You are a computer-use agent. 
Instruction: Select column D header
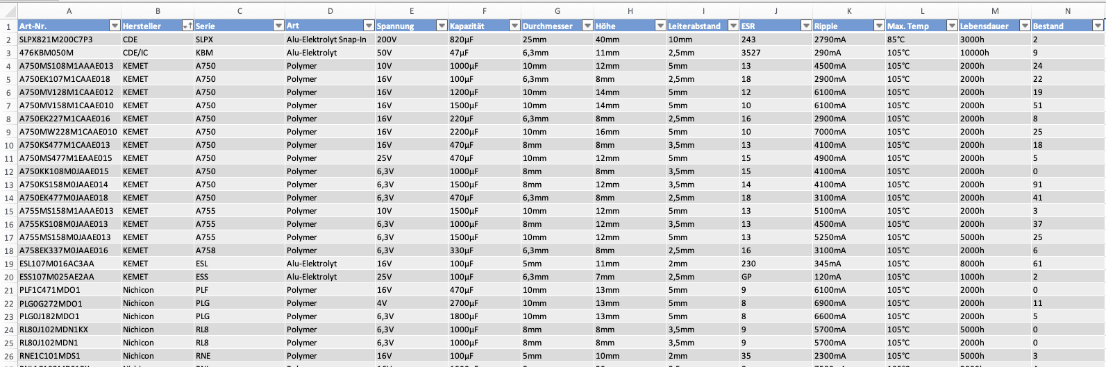tap(330, 11)
